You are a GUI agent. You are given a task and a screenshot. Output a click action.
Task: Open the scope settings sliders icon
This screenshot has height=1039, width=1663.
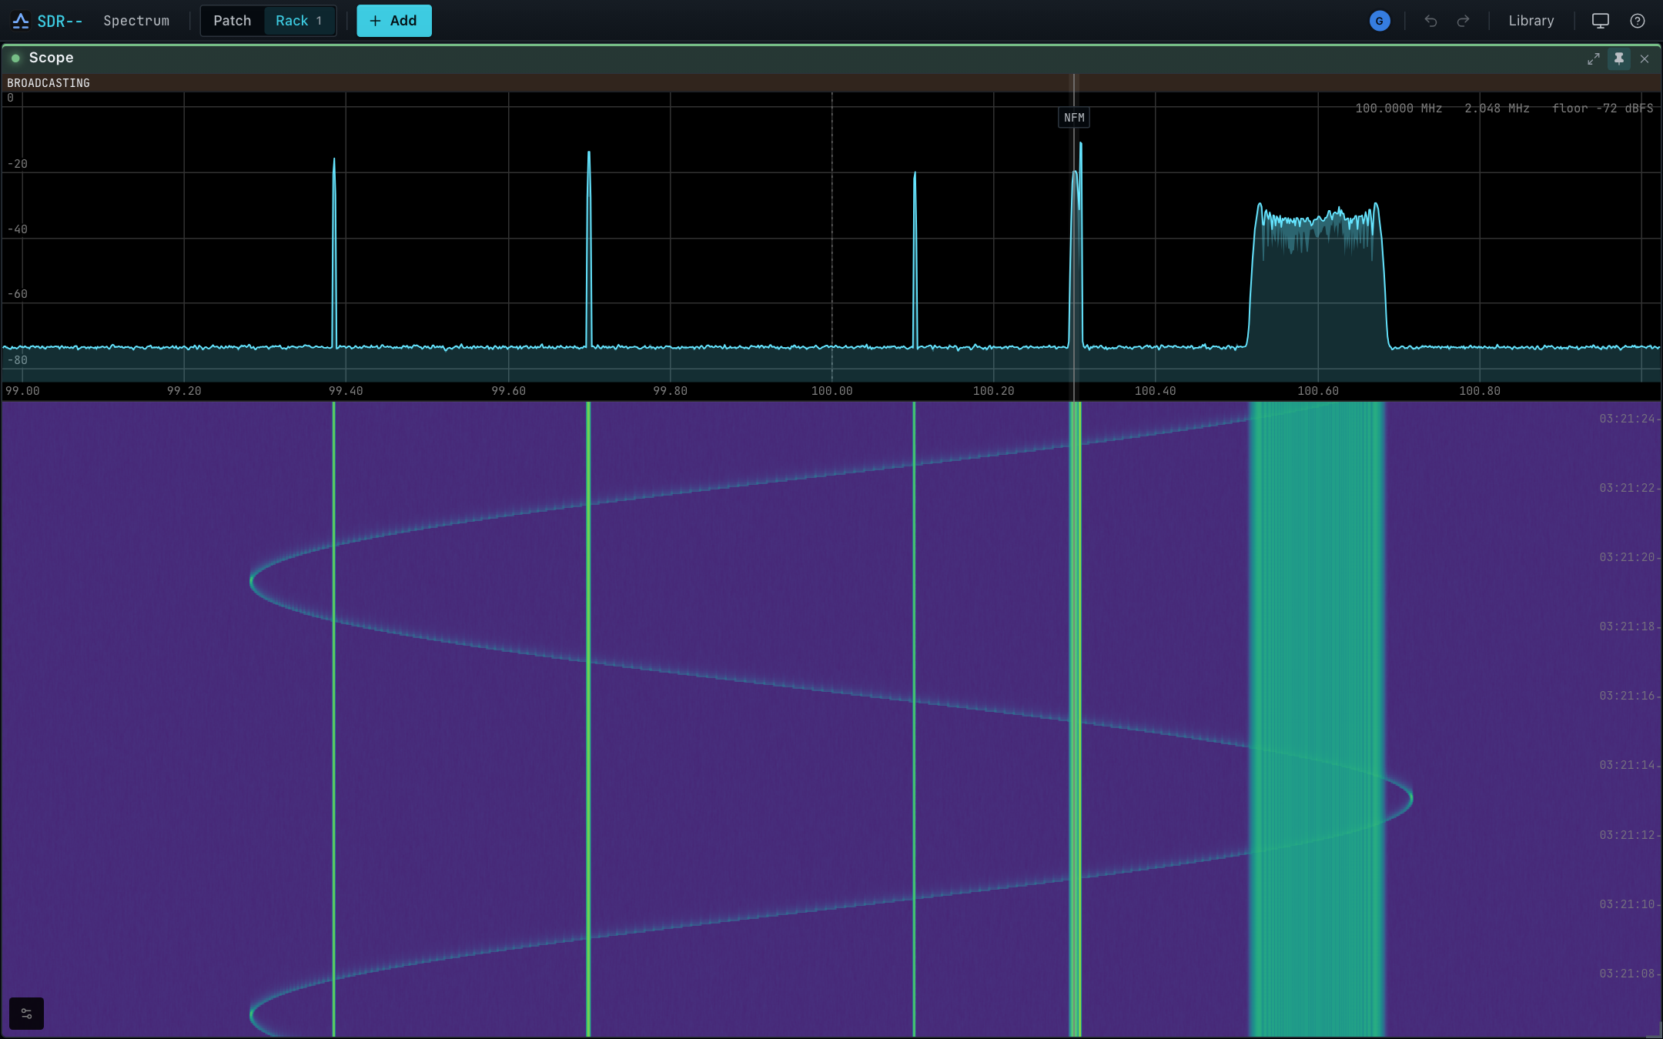click(26, 1014)
